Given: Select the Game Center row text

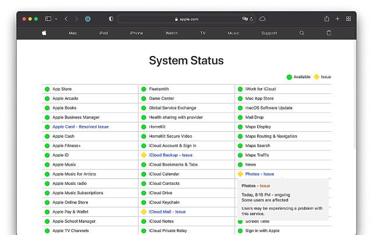Looking at the screenshot, I should click(162, 99).
